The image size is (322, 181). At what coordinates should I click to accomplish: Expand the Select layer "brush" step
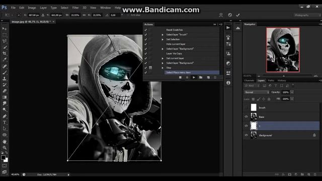tap(163, 35)
